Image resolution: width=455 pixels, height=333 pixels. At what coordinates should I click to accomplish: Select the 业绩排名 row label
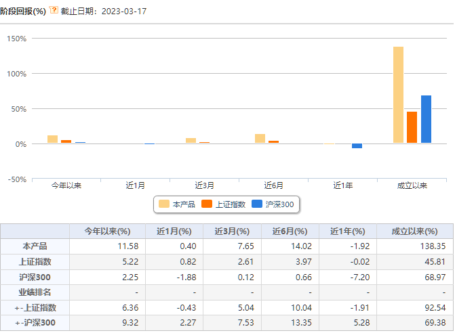pyautogui.click(x=35, y=292)
